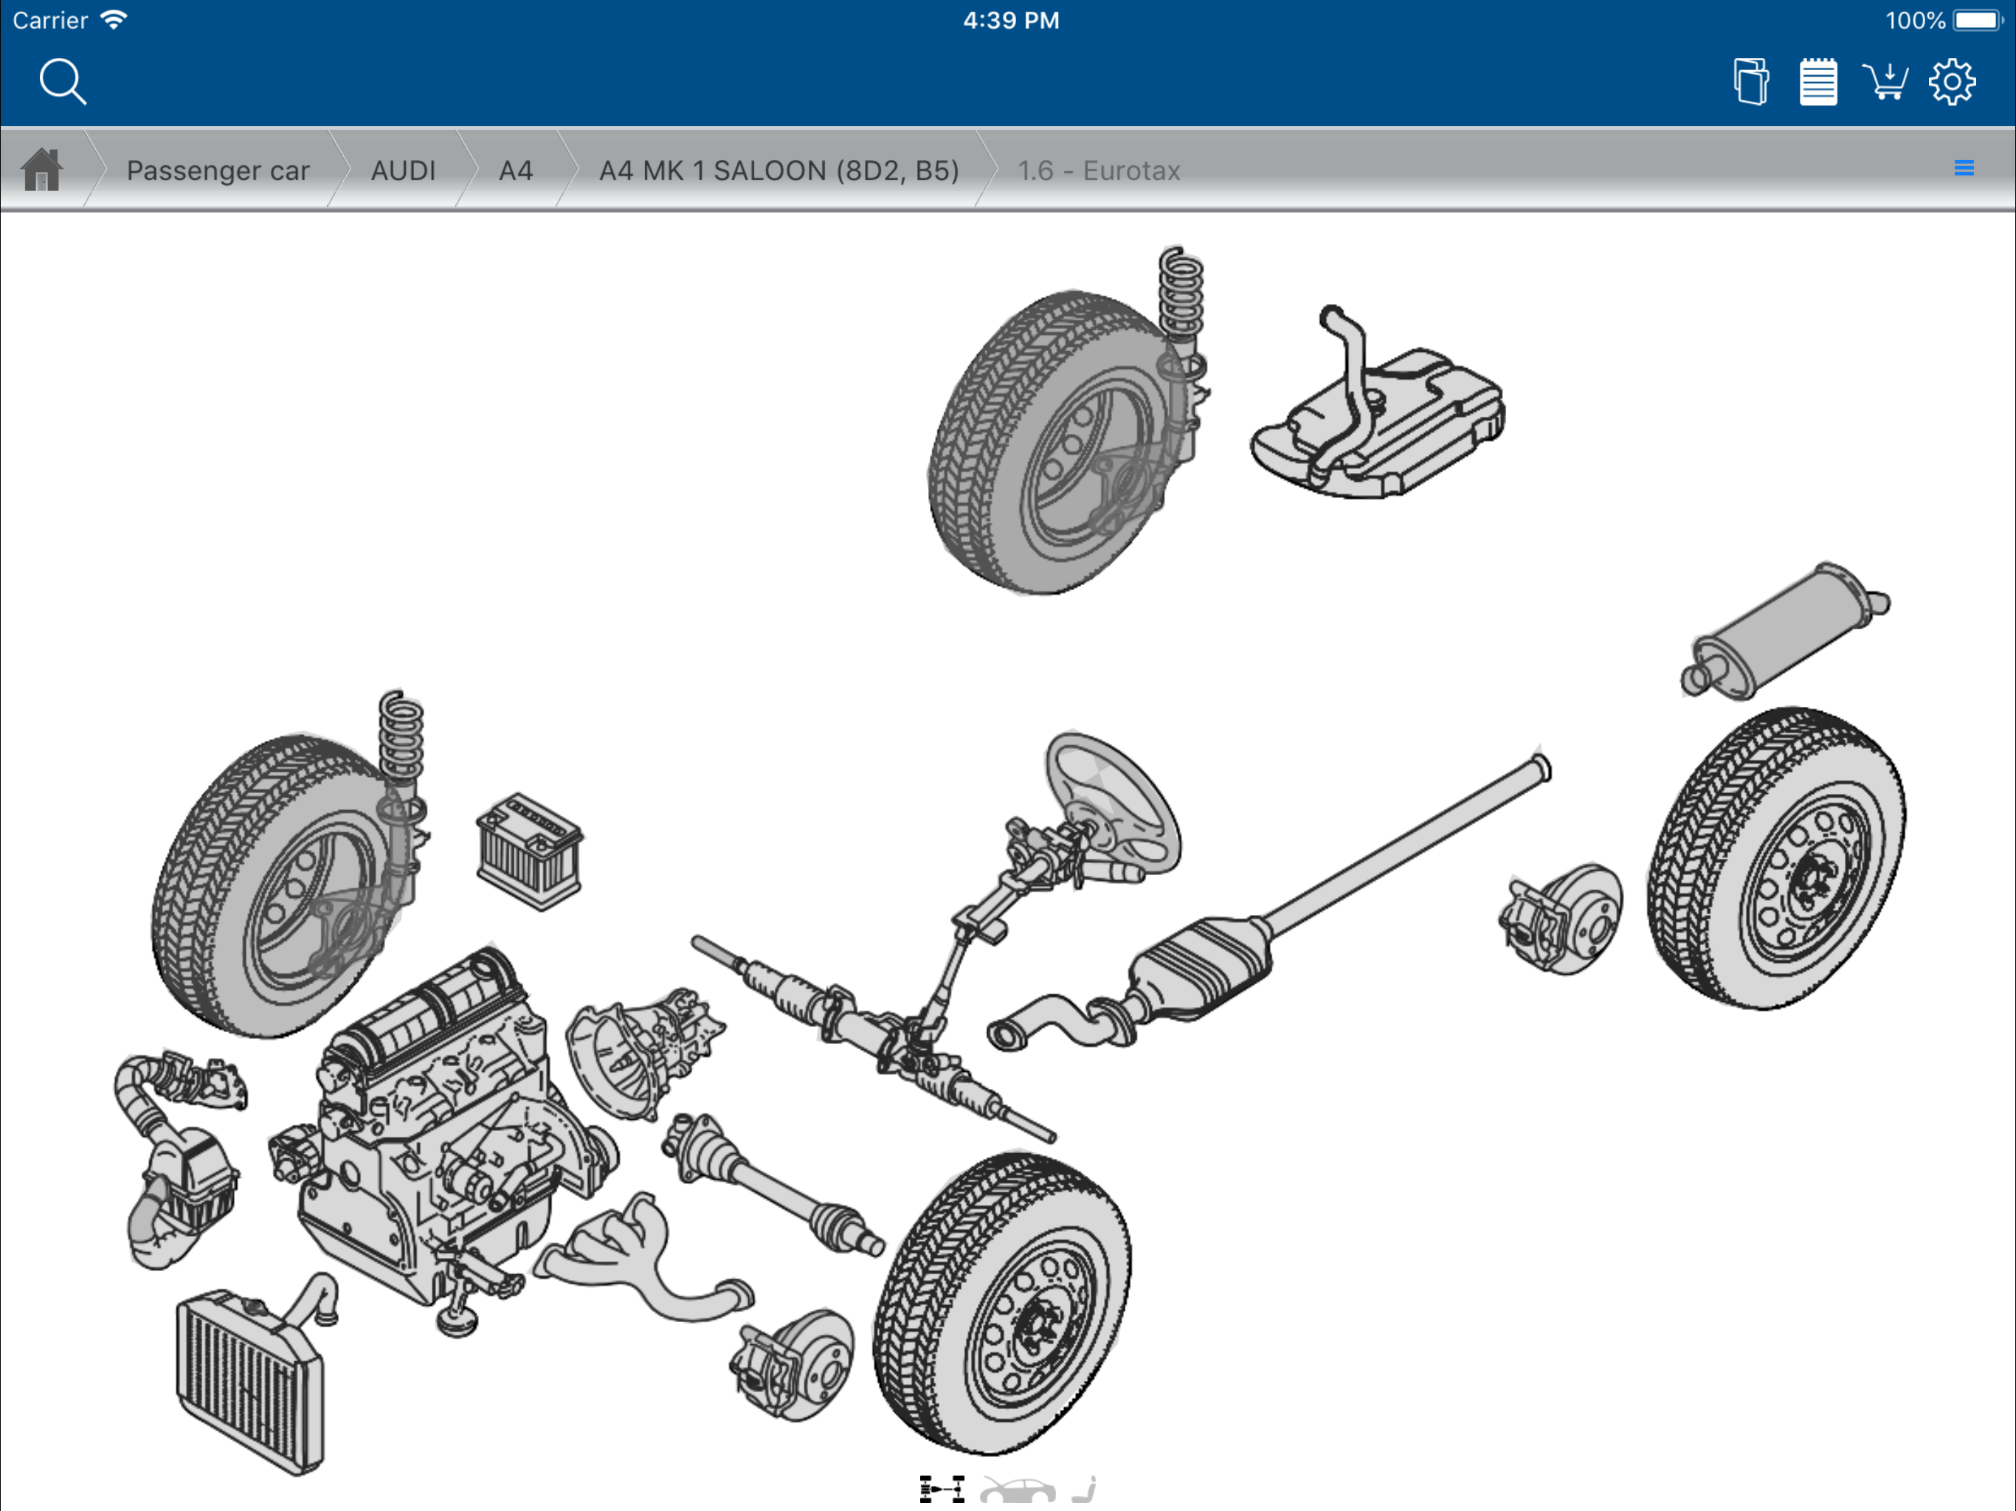Select A4 MK 1 SALOON breadcrumb
Image resolution: width=2016 pixels, height=1511 pixels.
779,170
